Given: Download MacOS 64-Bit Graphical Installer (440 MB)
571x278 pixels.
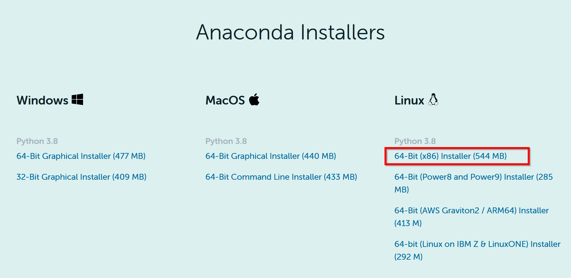Looking at the screenshot, I should pyautogui.click(x=271, y=156).
